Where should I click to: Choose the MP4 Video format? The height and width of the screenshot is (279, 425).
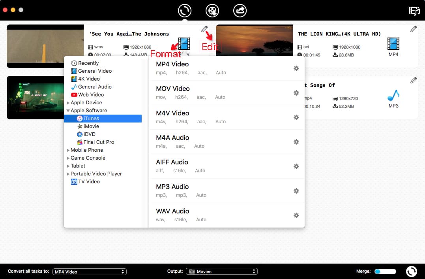pos(227,68)
